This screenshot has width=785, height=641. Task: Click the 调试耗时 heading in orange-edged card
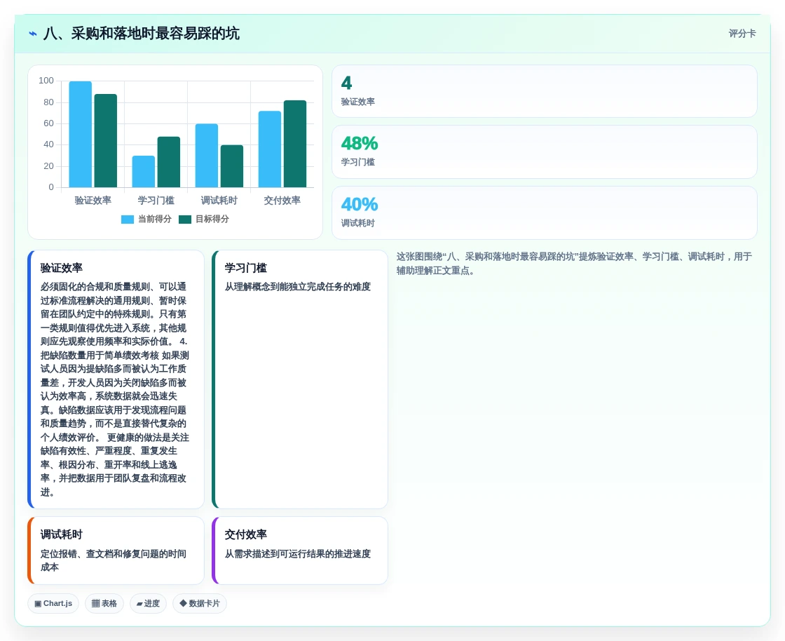(x=62, y=534)
